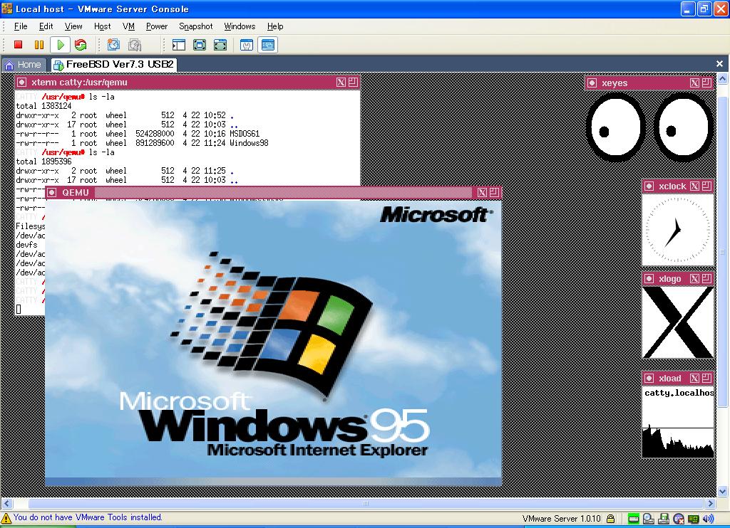Open the Snapshot menu
The image size is (730, 528).
[196, 26]
